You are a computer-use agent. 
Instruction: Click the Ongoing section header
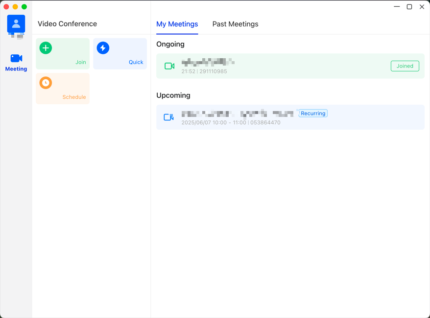(x=170, y=44)
